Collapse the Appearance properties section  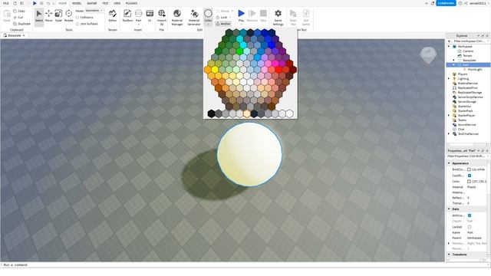449,163
